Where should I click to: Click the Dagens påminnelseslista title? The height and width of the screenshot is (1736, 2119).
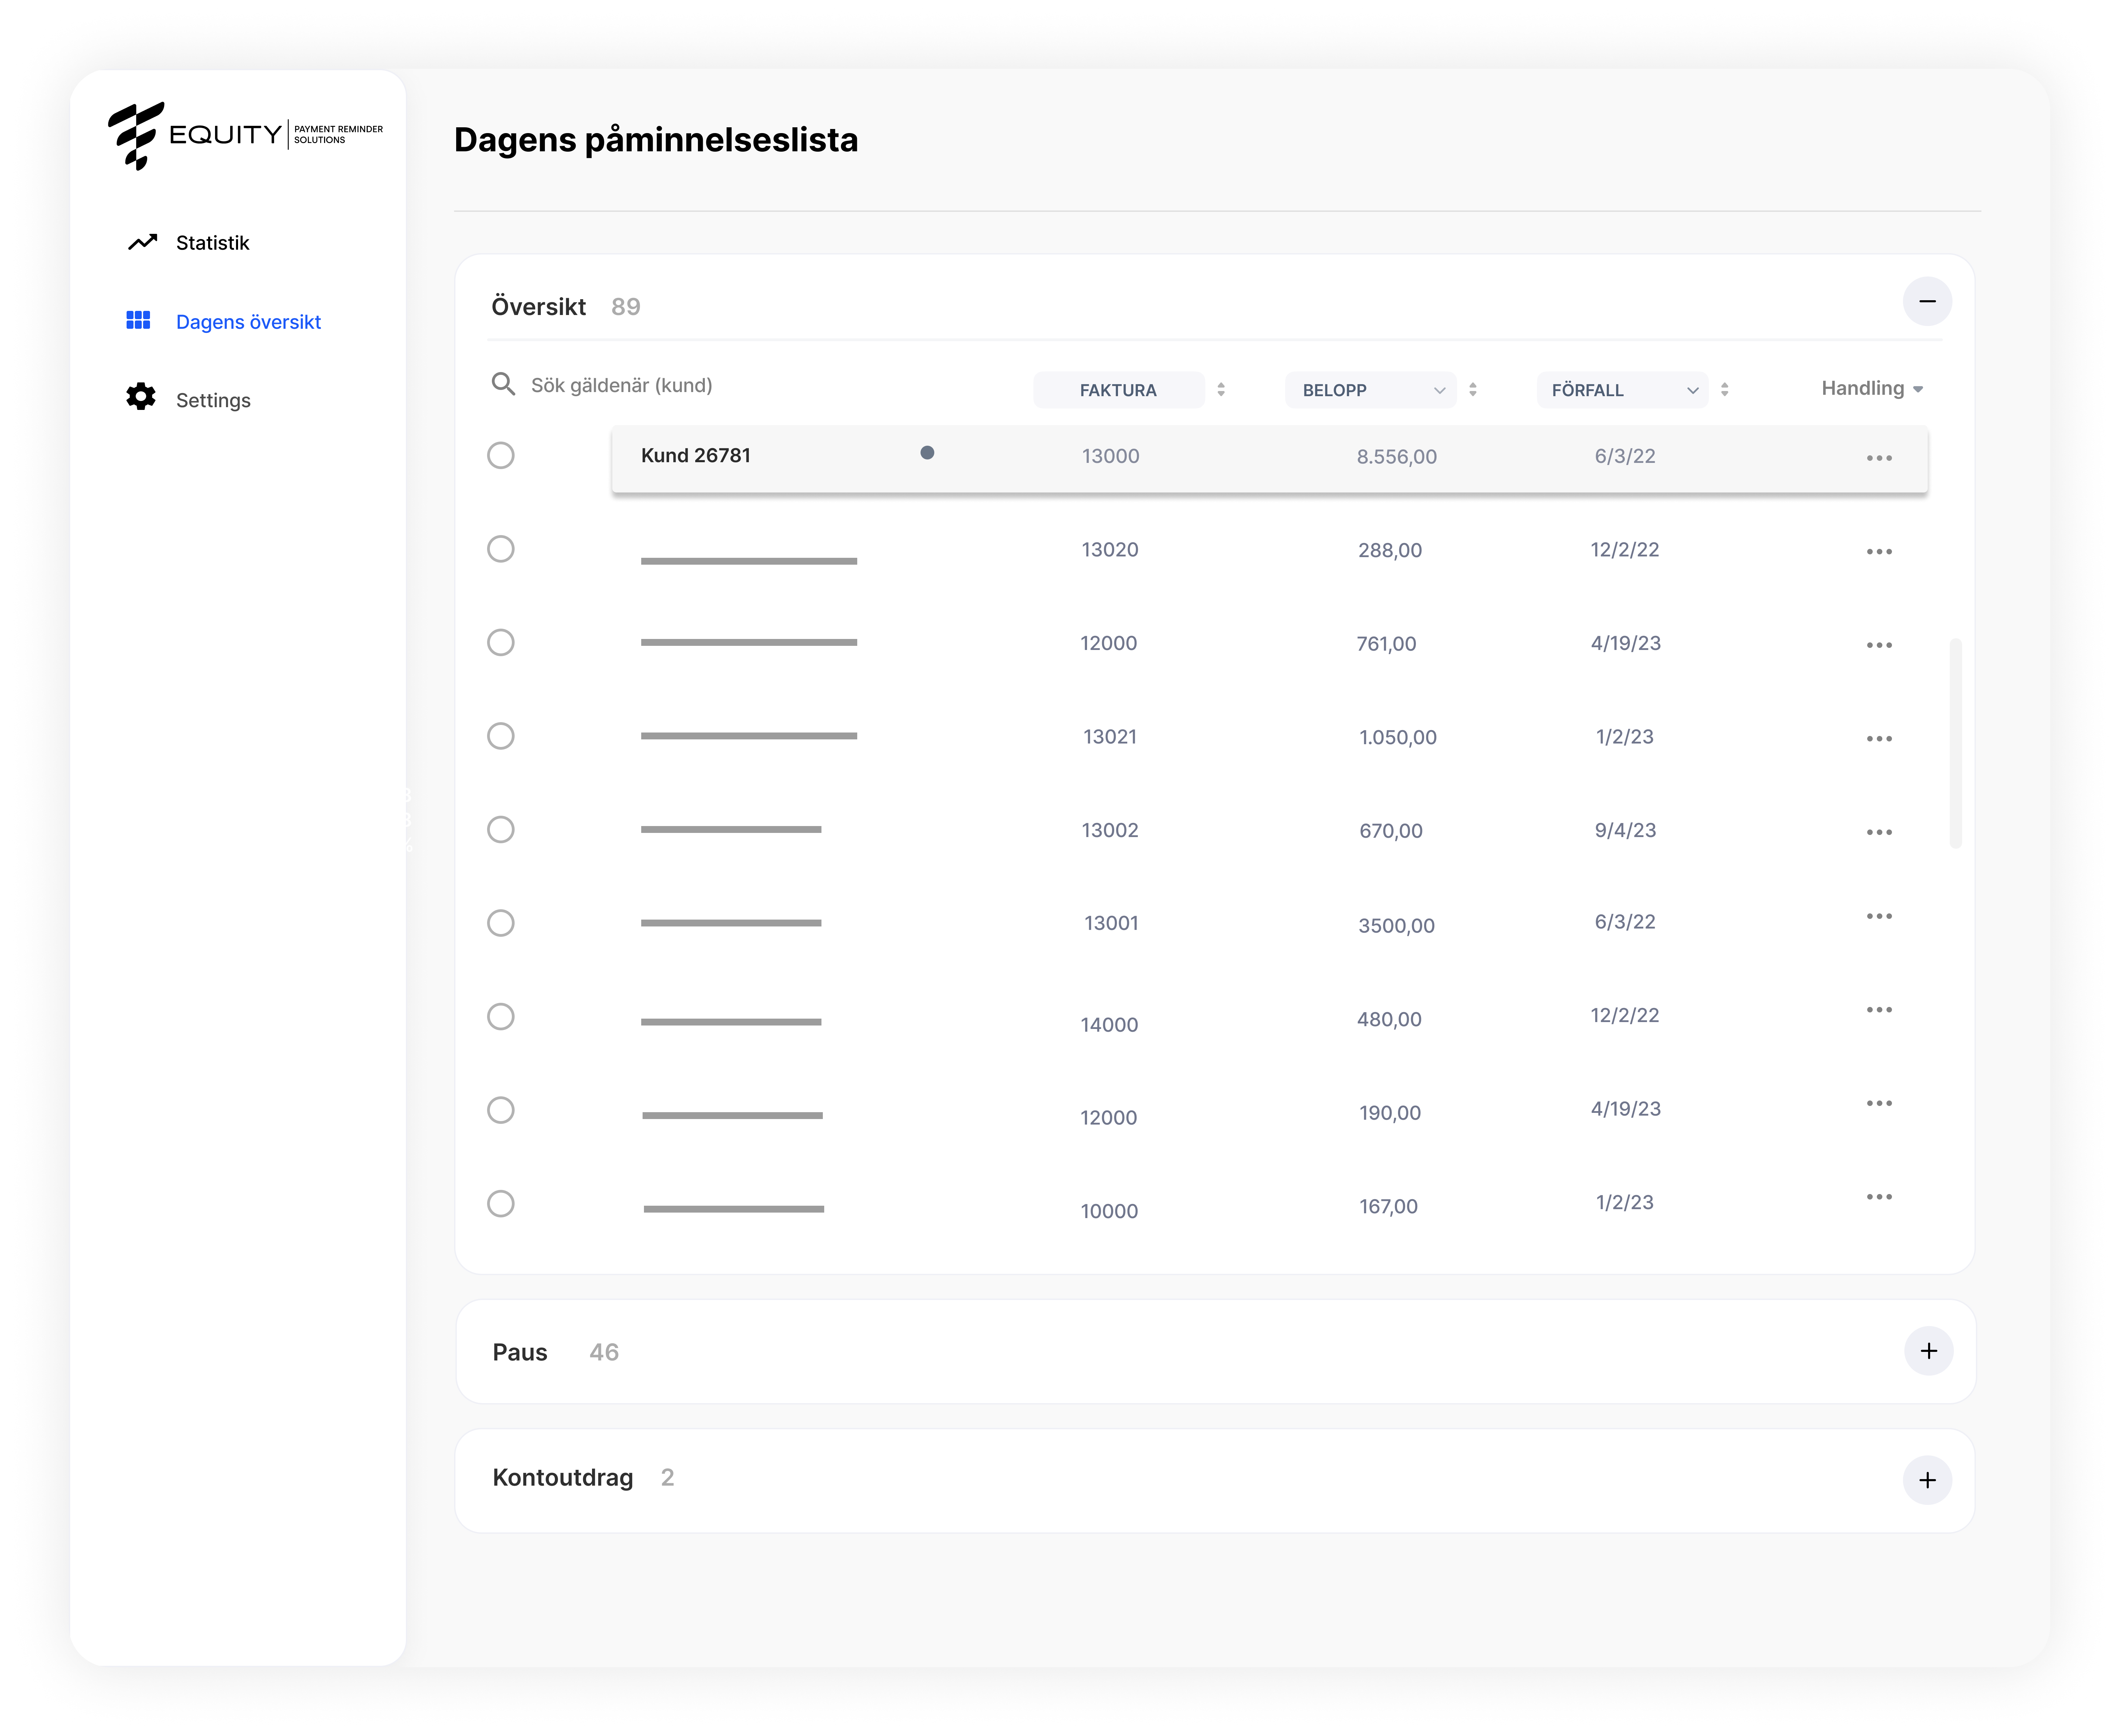pyautogui.click(x=656, y=140)
